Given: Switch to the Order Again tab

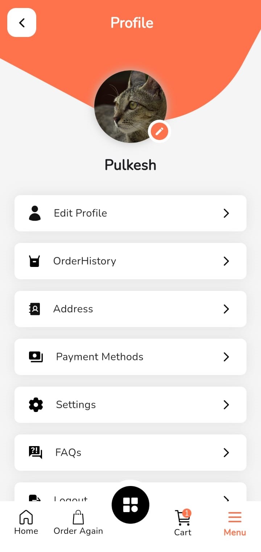Looking at the screenshot, I should click(x=78, y=522).
